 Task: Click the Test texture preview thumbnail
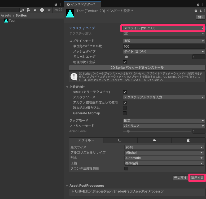70,13
